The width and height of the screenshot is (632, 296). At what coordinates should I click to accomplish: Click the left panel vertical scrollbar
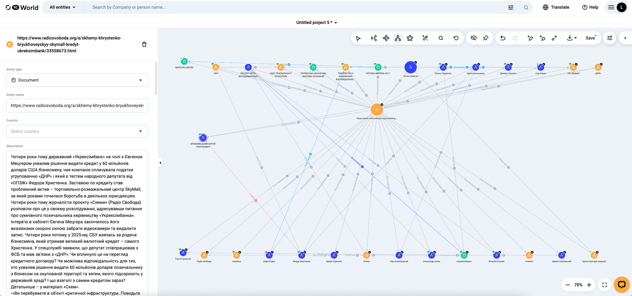(156, 78)
